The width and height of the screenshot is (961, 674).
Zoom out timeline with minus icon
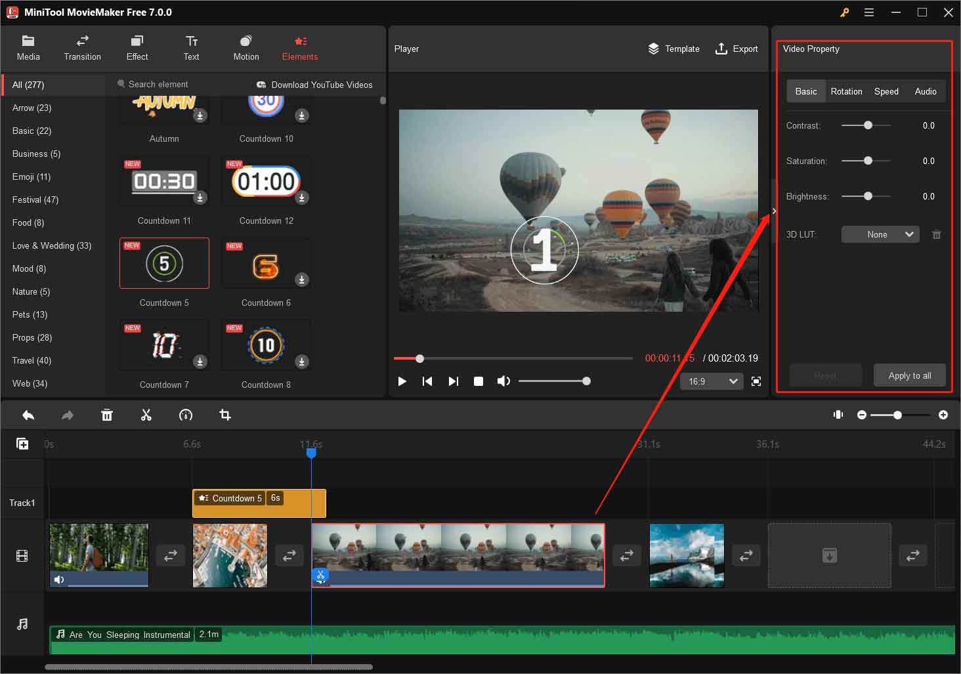(862, 415)
